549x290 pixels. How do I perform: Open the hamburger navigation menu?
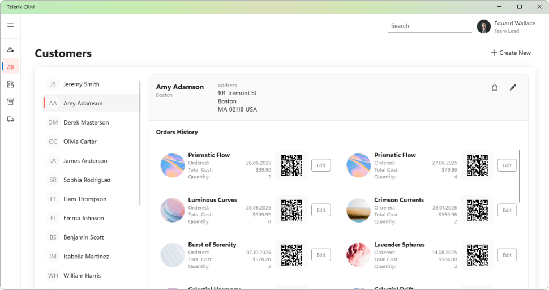point(11,25)
